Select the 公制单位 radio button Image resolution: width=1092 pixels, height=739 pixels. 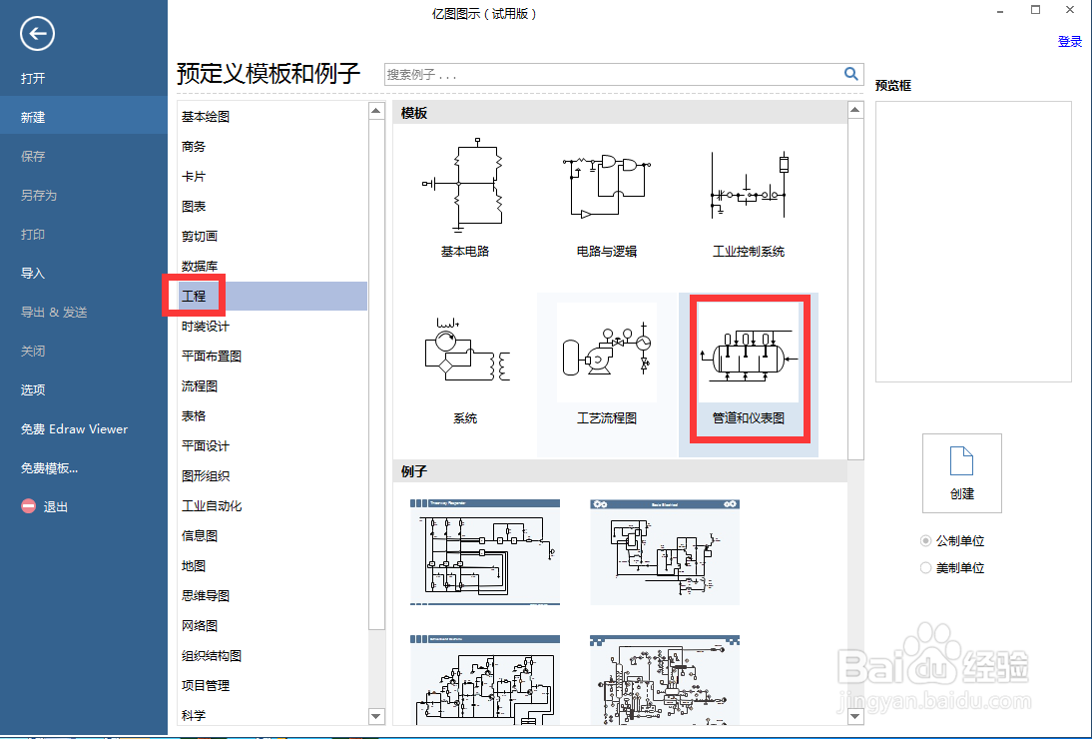tap(925, 540)
